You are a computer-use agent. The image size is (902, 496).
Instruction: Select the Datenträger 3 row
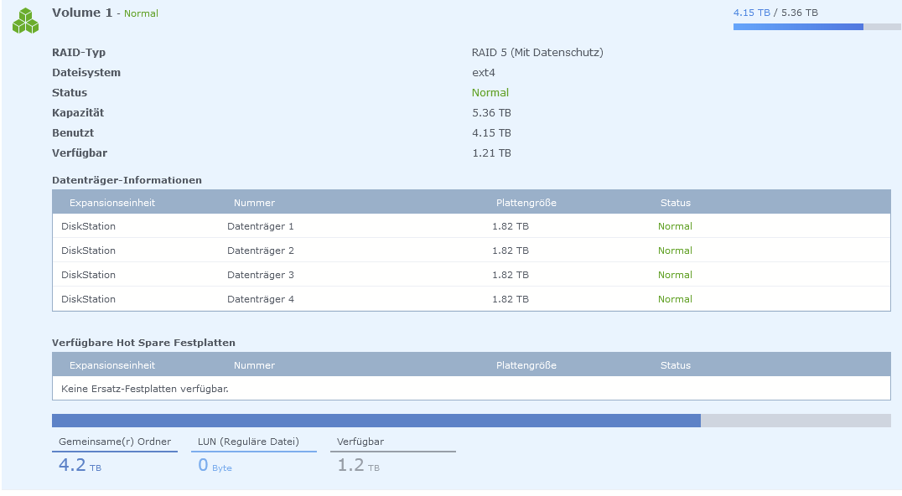(x=471, y=275)
